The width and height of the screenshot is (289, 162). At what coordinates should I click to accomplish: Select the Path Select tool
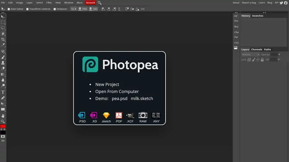click(3, 104)
